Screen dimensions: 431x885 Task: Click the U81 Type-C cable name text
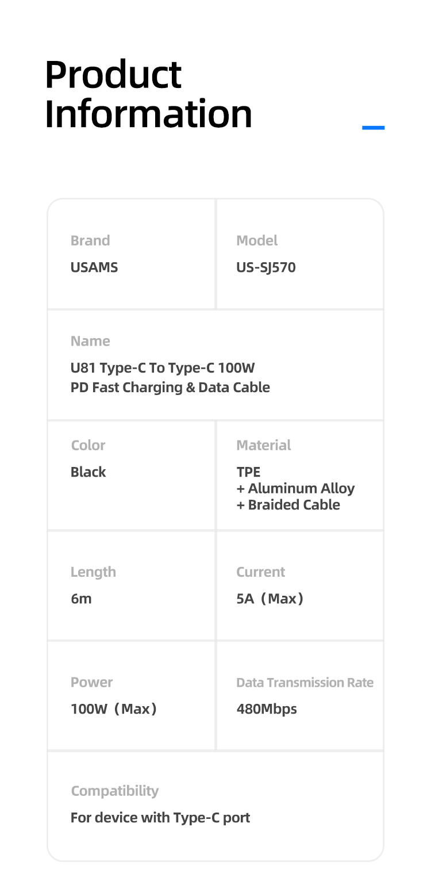click(170, 377)
